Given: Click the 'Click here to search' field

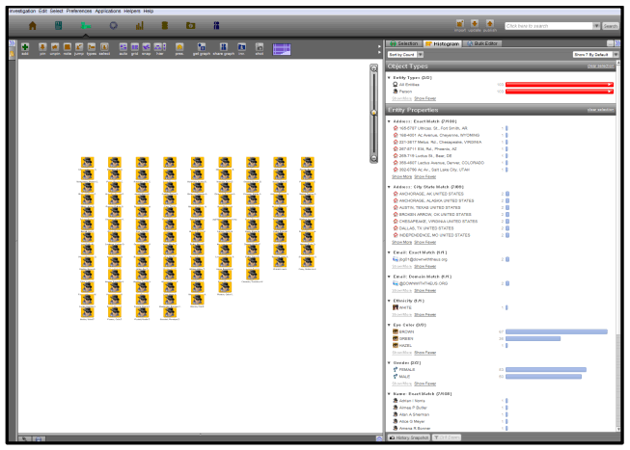Looking at the screenshot, I should pos(549,26).
